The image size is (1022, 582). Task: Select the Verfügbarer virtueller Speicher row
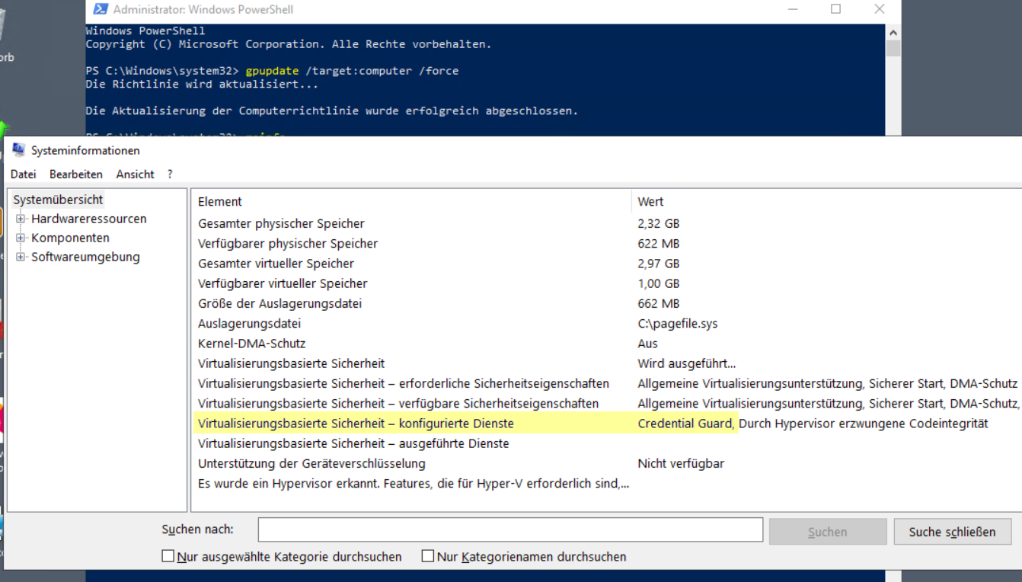coord(607,283)
